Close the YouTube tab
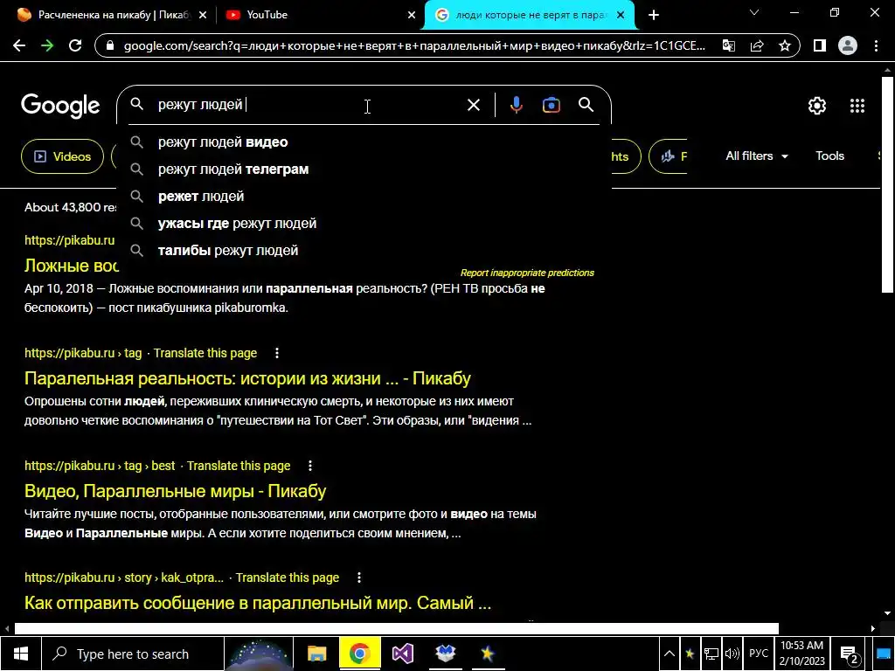This screenshot has width=895, height=671. [x=412, y=15]
